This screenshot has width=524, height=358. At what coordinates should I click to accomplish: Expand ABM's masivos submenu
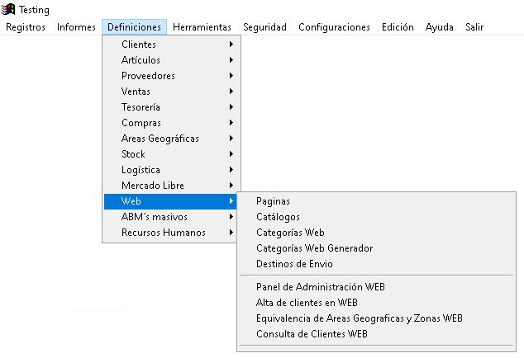point(154,217)
